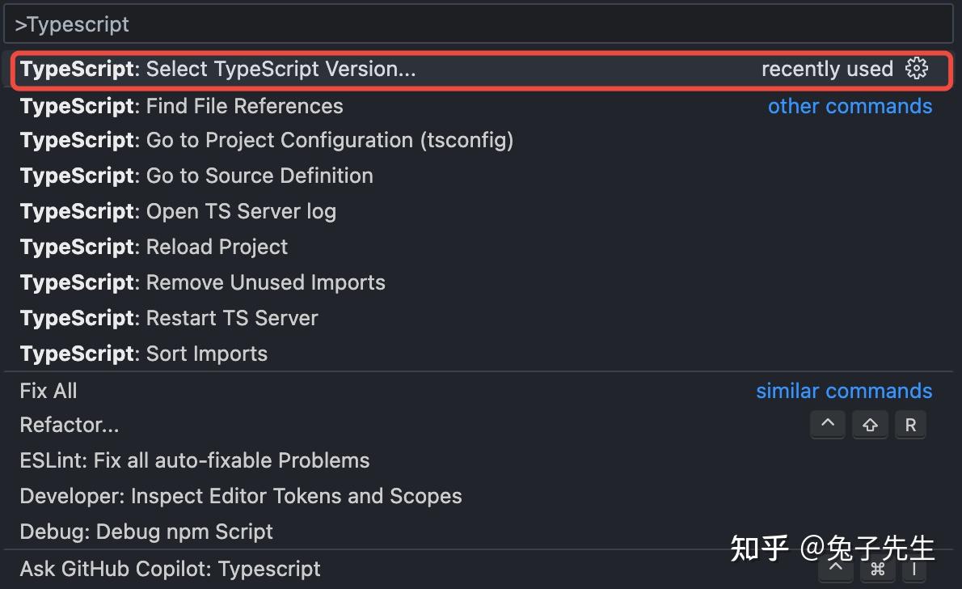Click the Control key icon beside Refactor
This screenshot has height=589, width=962.
[827, 425]
